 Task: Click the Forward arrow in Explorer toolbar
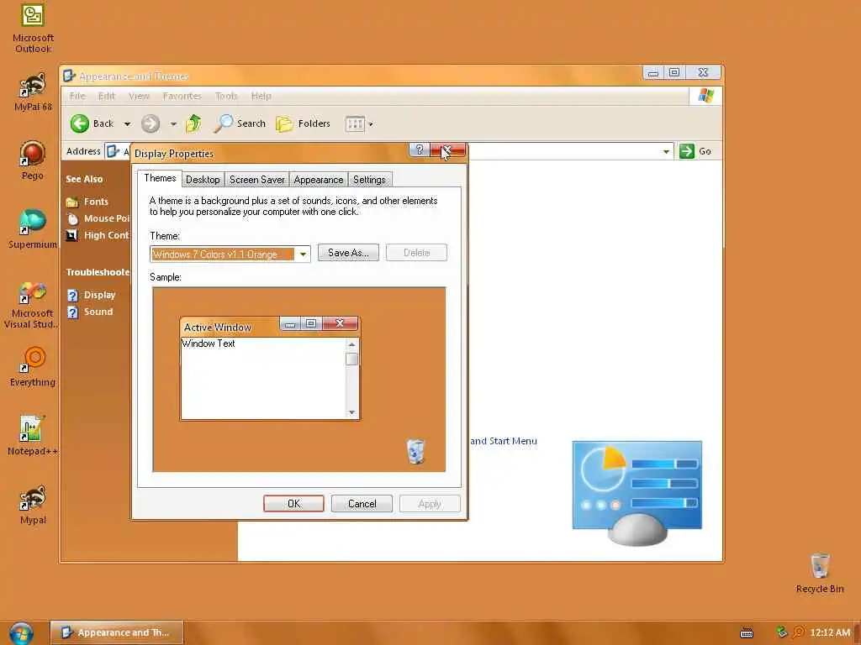coord(150,123)
